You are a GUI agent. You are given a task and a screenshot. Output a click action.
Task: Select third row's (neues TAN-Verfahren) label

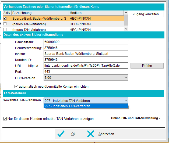click(x=29, y=30)
